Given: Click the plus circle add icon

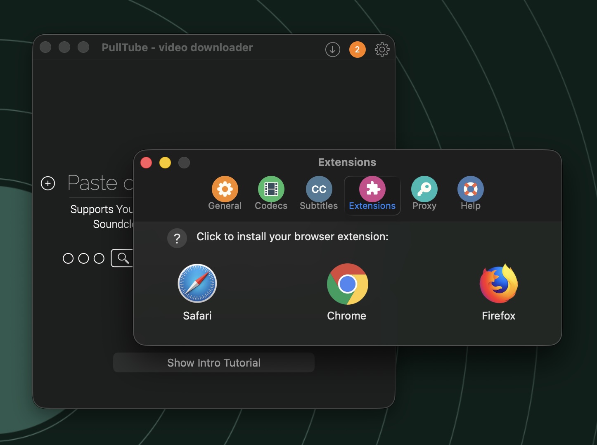Looking at the screenshot, I should point(48,183).
